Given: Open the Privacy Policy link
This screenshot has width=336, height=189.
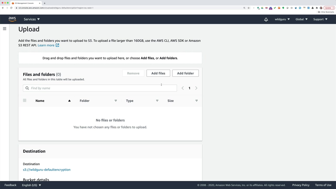Looking at the screenshot, I should (301, 185).
